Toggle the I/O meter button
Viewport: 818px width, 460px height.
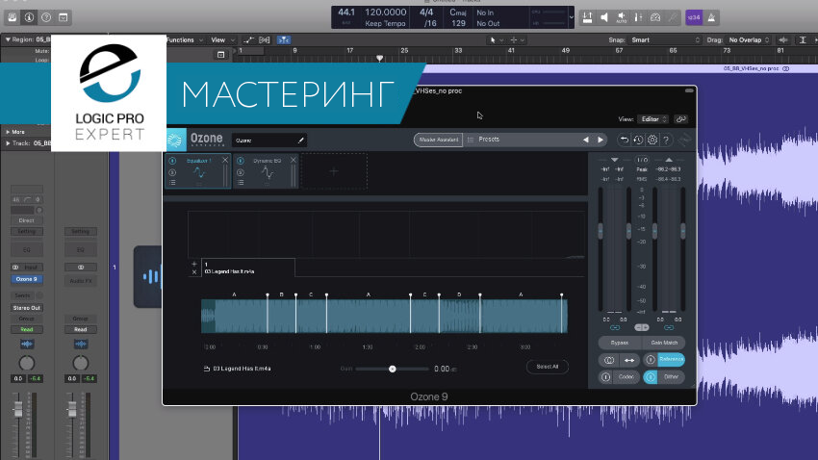(x=642, y=160)
